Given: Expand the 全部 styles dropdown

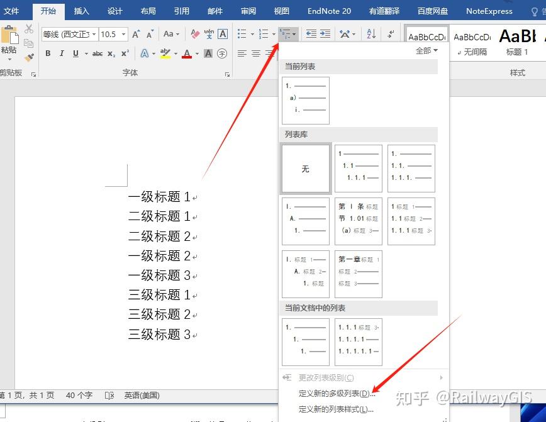Looking at the screenshot, I should point(426,50).
